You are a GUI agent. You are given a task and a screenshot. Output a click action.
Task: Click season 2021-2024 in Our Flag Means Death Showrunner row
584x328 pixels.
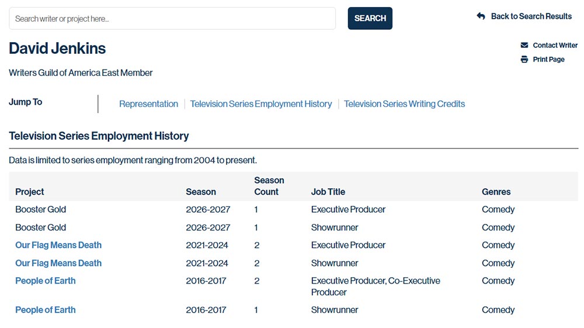tap(207, 263)
